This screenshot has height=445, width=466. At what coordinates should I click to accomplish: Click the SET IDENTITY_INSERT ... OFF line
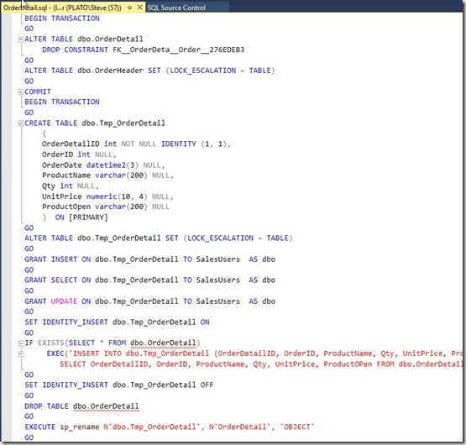[119, 385]
